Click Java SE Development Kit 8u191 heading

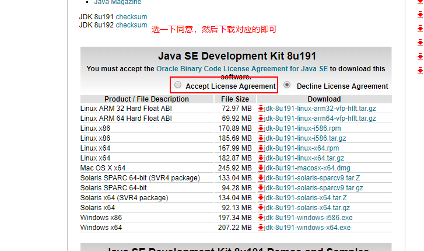237,56
